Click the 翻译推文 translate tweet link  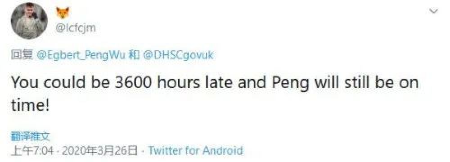click(x=31, y=137)
